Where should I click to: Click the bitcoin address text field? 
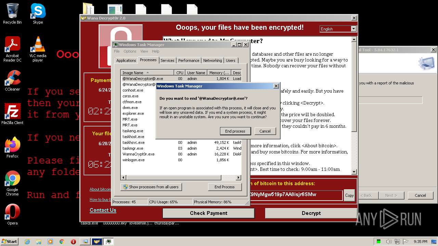tap(296, 195)
